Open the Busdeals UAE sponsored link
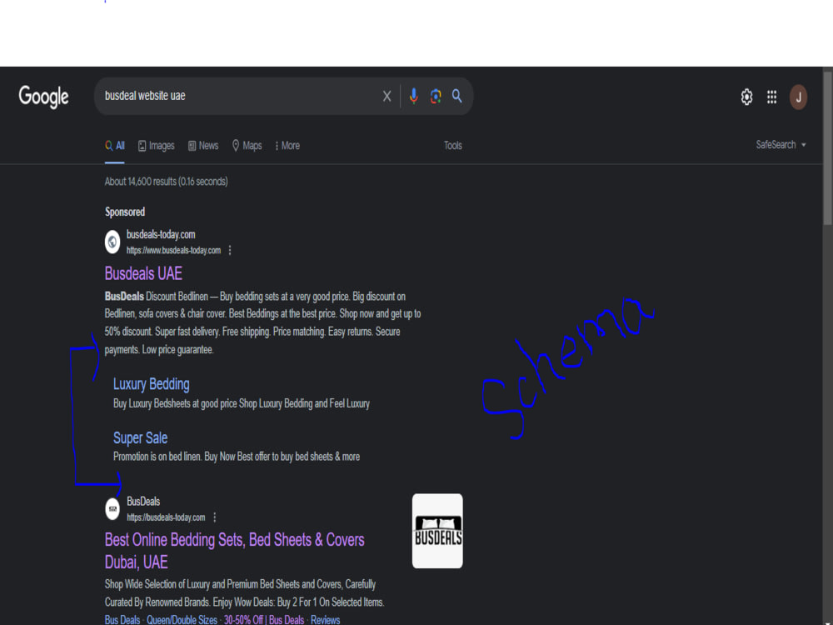Screen dimensions: 833x625 (x=143, y=273)
